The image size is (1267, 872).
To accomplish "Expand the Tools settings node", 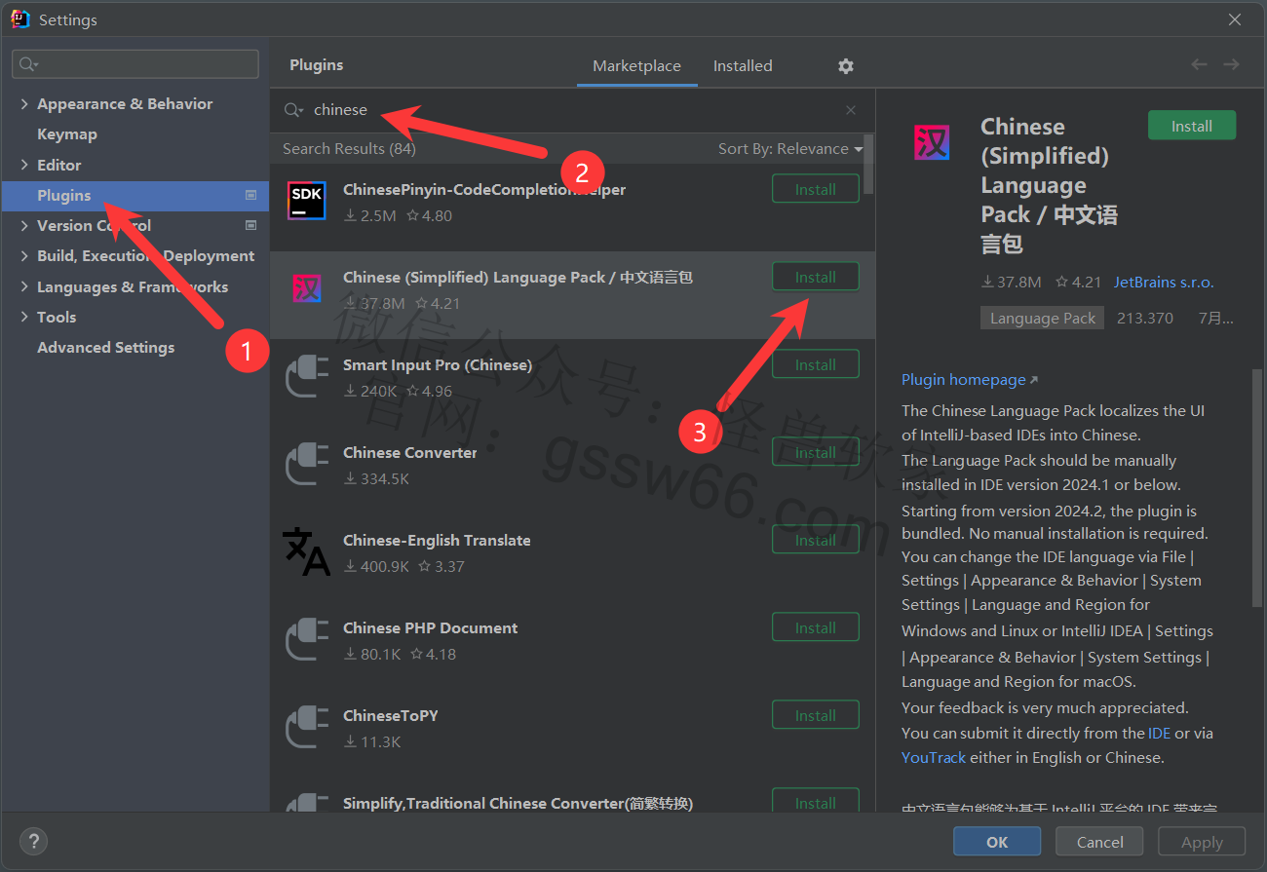I will tap(24, 317).
